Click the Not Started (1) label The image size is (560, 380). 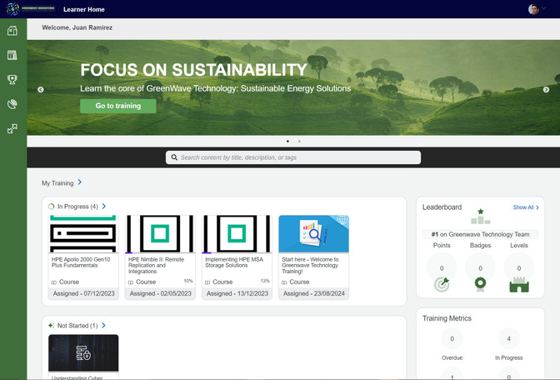78,326
